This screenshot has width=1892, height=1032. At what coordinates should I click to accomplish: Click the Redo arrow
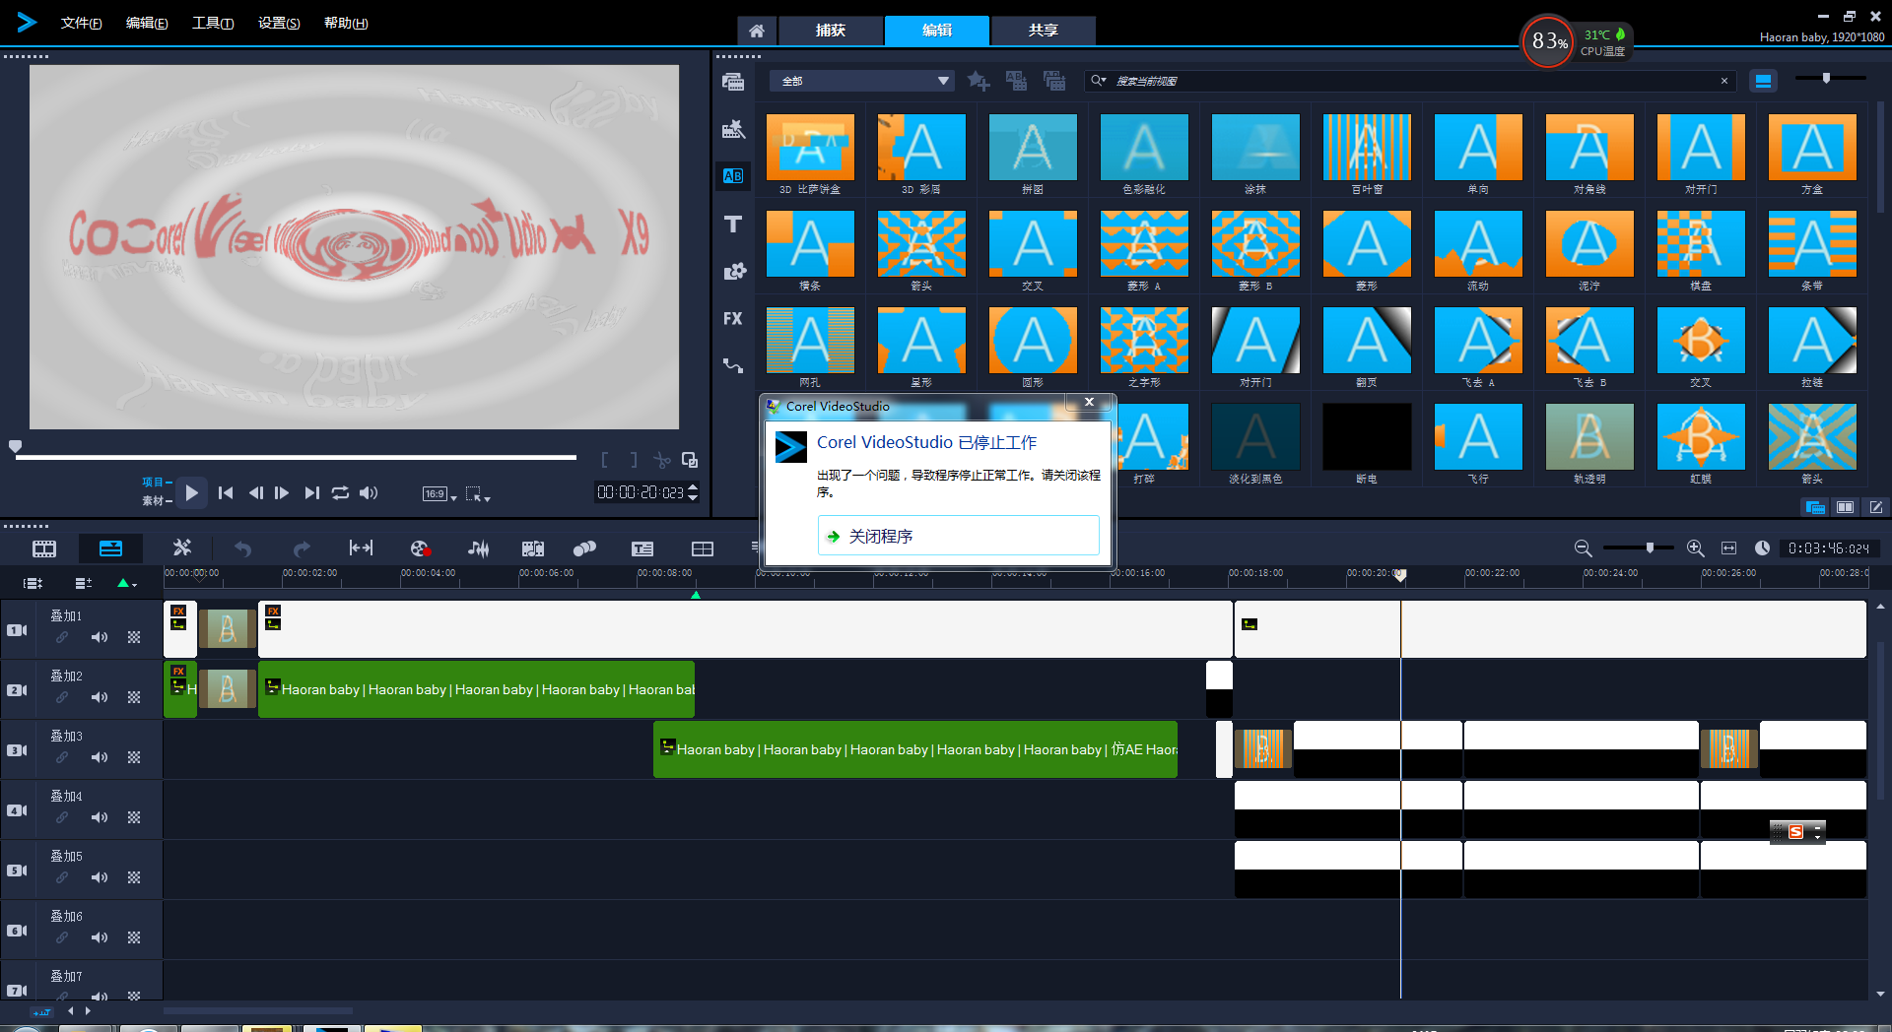pyautogui.click(x=302, y=548)
